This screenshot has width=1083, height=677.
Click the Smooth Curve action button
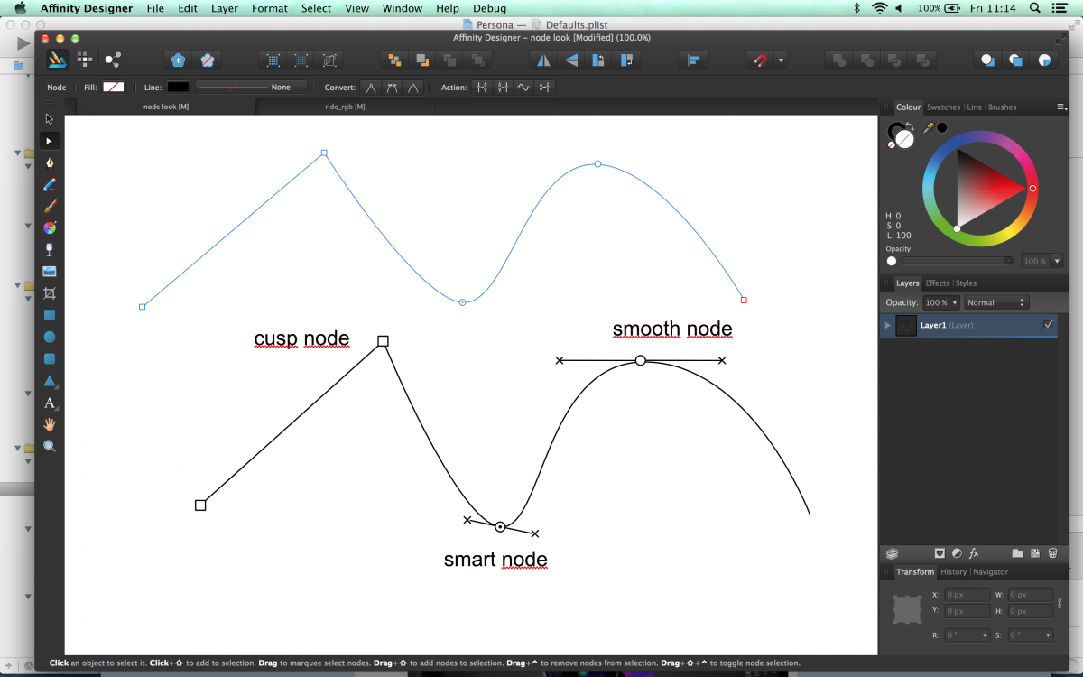pyautogui.click(x=523, y=88)
